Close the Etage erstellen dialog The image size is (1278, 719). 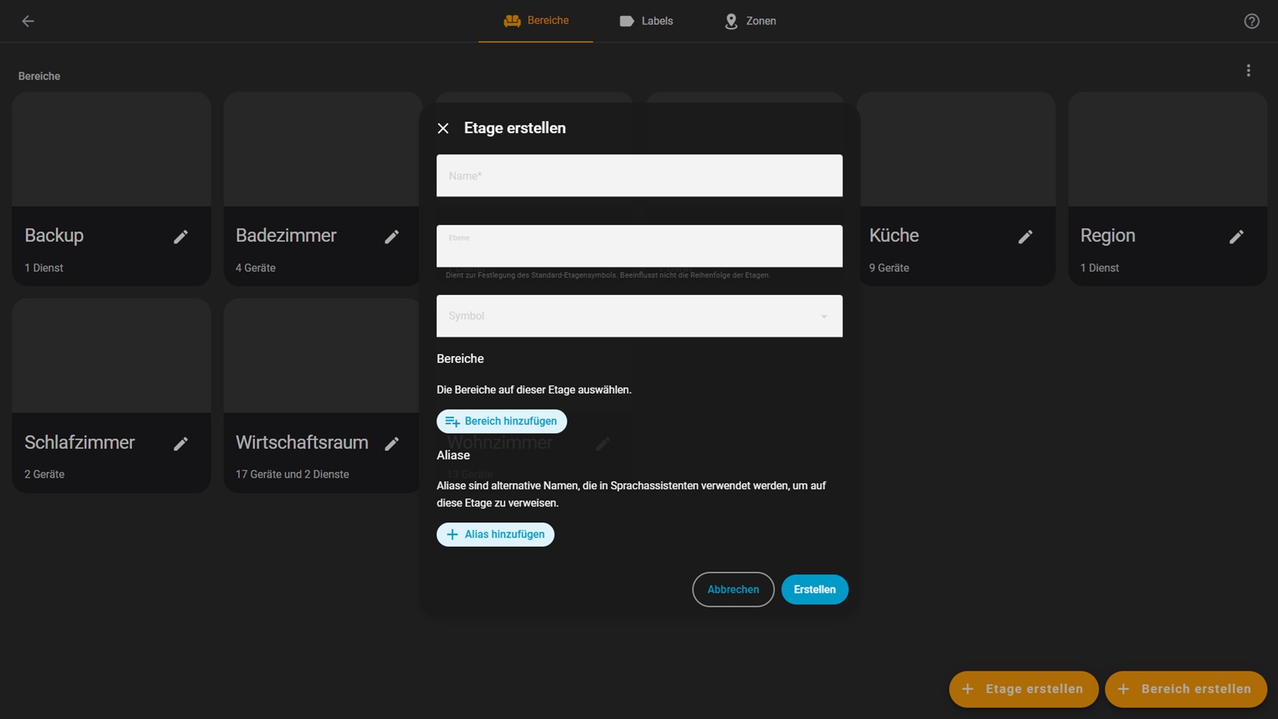[x=443, y=129]
